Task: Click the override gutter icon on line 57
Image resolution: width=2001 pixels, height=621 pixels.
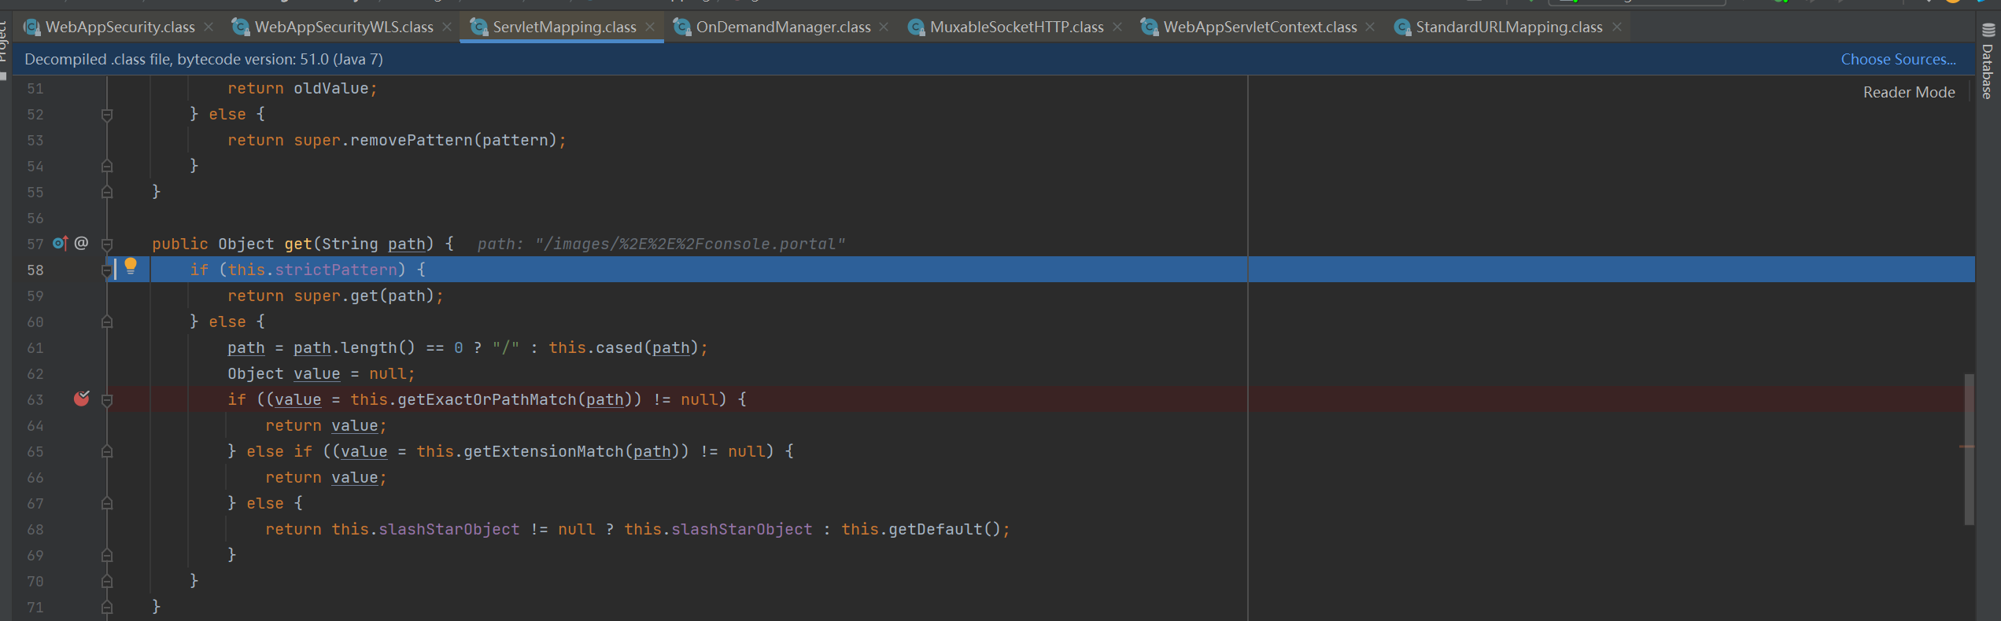Action: point(60,244)
